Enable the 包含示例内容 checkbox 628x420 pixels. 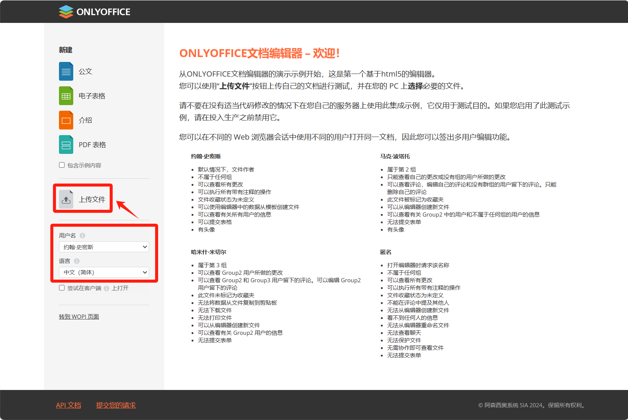click(x=62, y=165)
